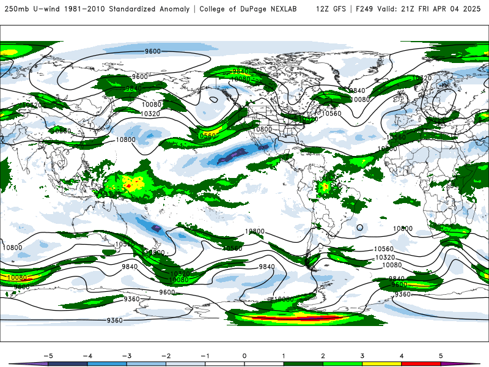The width and height of the screenshot is (489, 367).
Task: Click the small closed contour in the Gulf of Alaska
Action: click(x=213, y=100)
